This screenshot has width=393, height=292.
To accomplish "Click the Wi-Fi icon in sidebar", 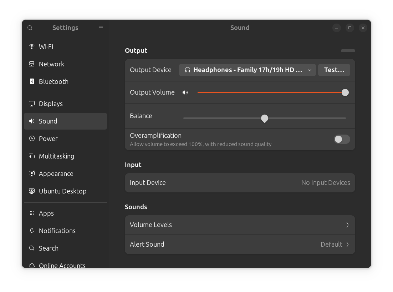I will [x=32, y=46].
